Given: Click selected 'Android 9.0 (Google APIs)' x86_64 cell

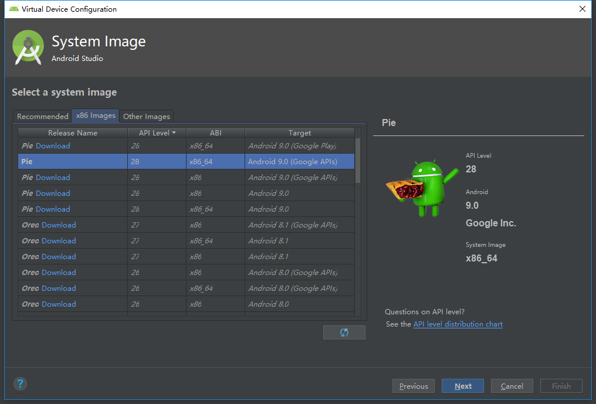Looking at the screenshot, I should pyautogui.click(x=300, y=161).
